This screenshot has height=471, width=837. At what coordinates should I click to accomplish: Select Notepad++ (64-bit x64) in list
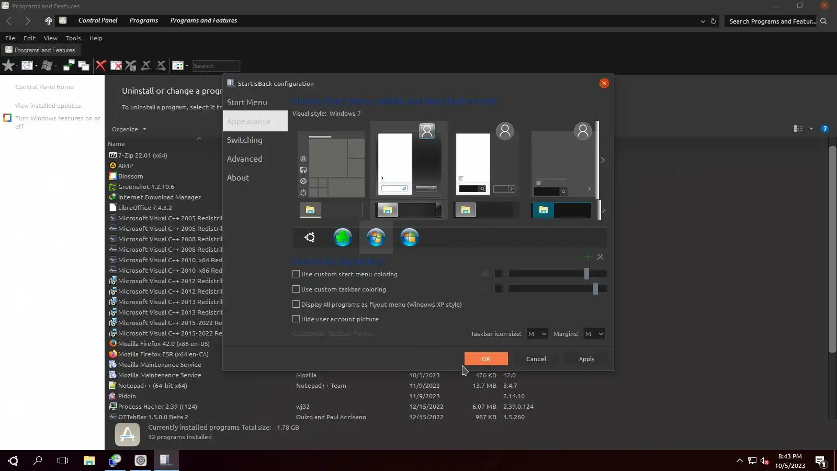point(153,386)
